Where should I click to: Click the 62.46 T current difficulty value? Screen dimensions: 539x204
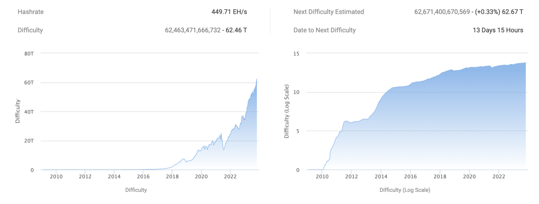pyautogui.click(x=236, y=30)
